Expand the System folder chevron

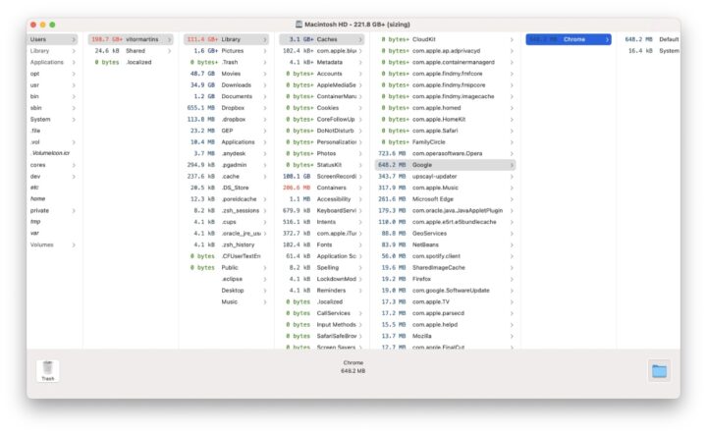point(74,120)
